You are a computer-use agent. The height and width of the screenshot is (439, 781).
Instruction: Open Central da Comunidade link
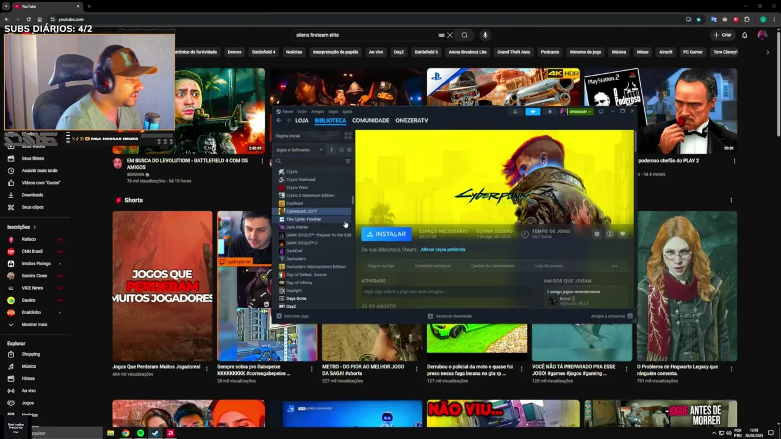coord(492,266)
